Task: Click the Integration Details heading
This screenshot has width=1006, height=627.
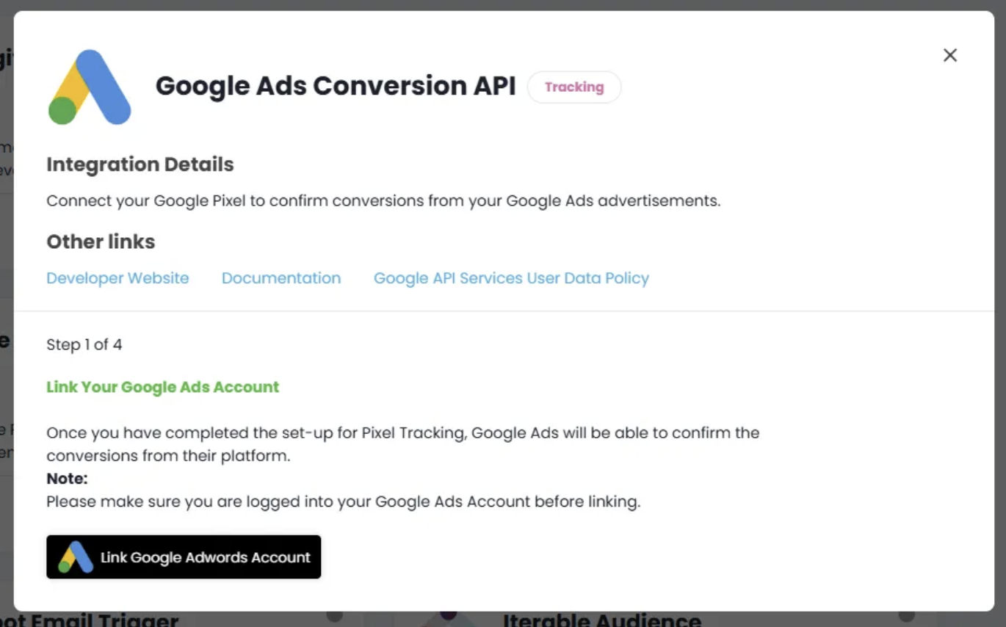Action: pos(140,164)
